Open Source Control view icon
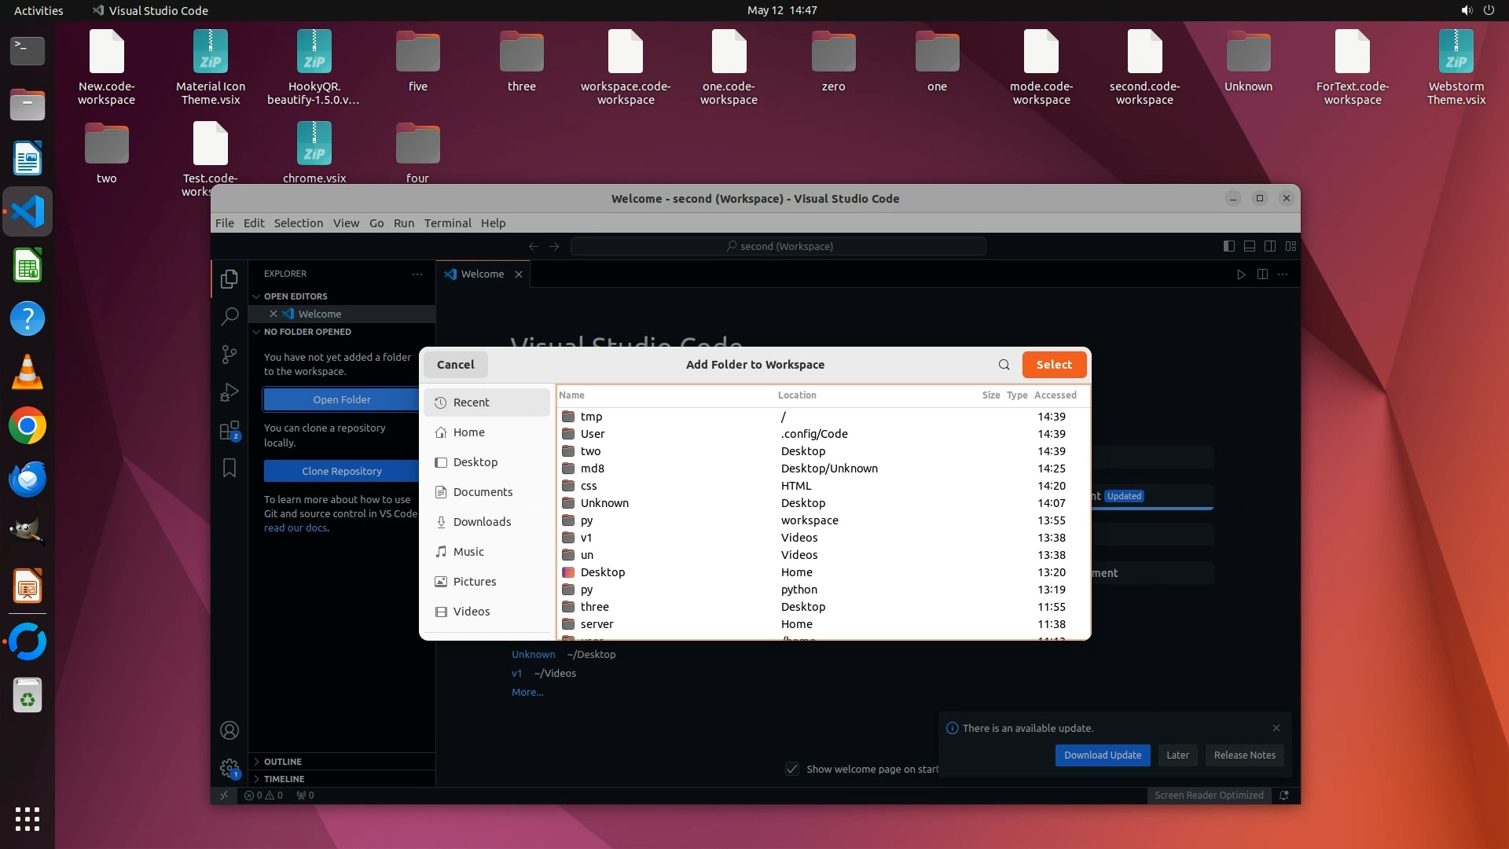This screenshot has width=1509, height=849. [x=229, y=355]
